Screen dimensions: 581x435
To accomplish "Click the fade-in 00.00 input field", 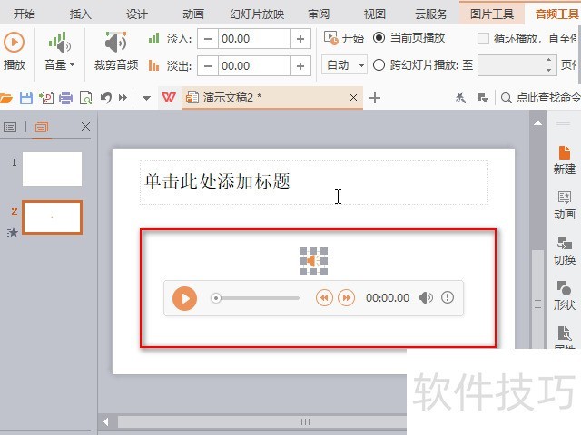I will (x=254, y=39).
